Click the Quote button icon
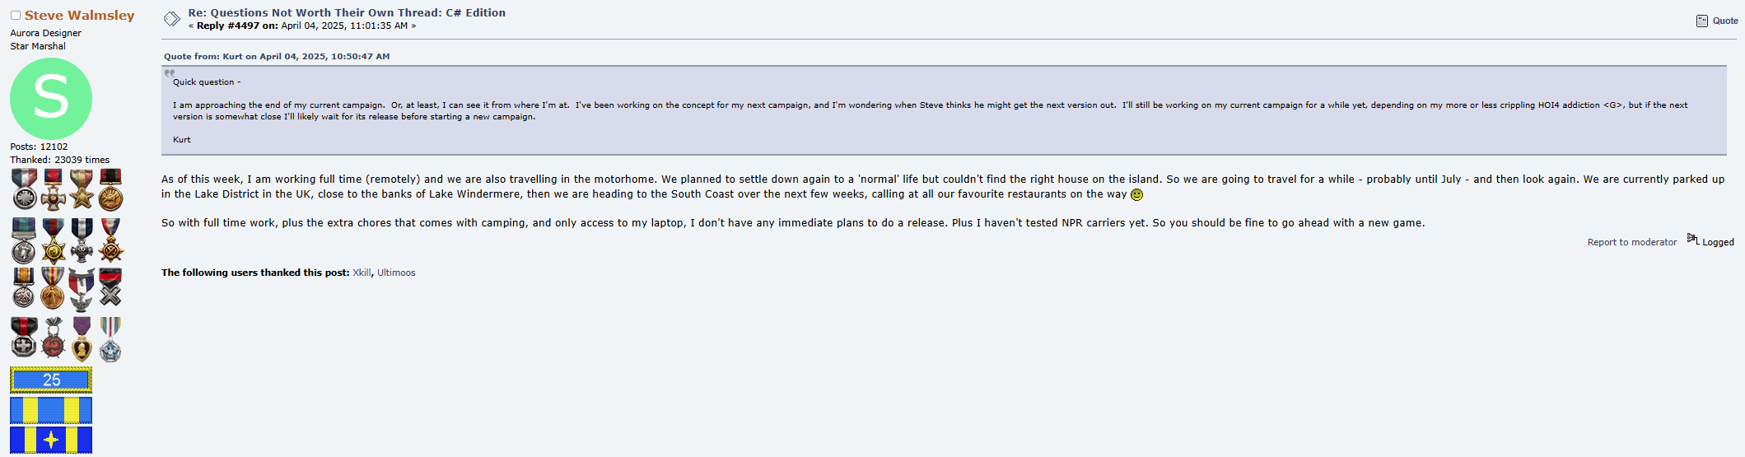This screenshot has width=1745, height=457. (1702, 21)
